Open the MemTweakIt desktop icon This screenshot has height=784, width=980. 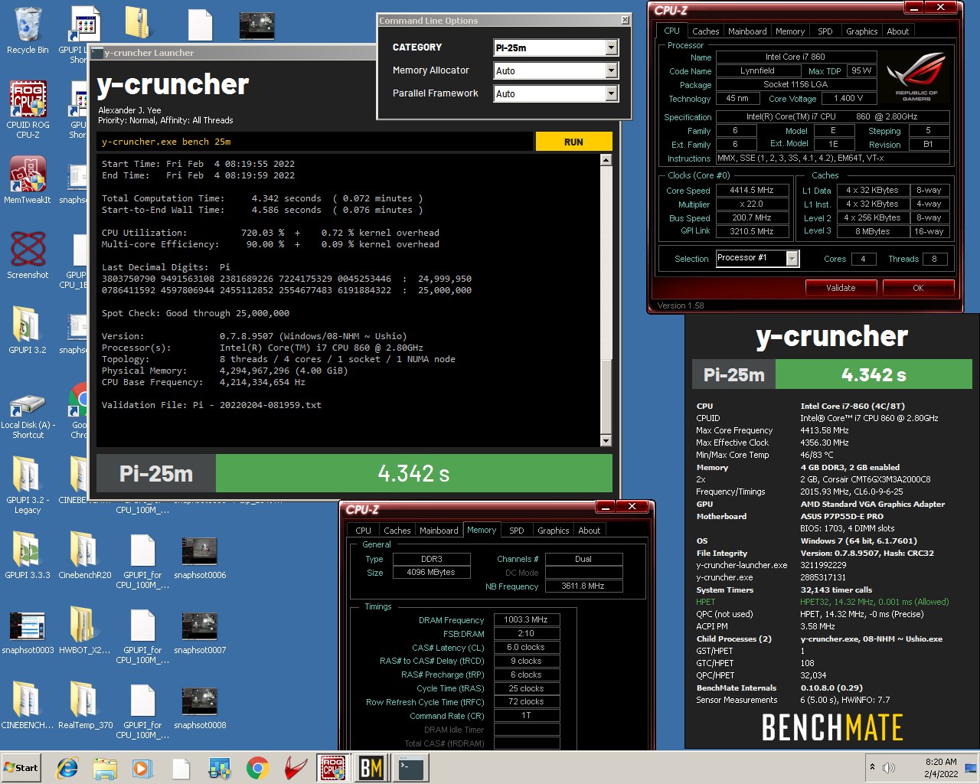pos(28,181)
